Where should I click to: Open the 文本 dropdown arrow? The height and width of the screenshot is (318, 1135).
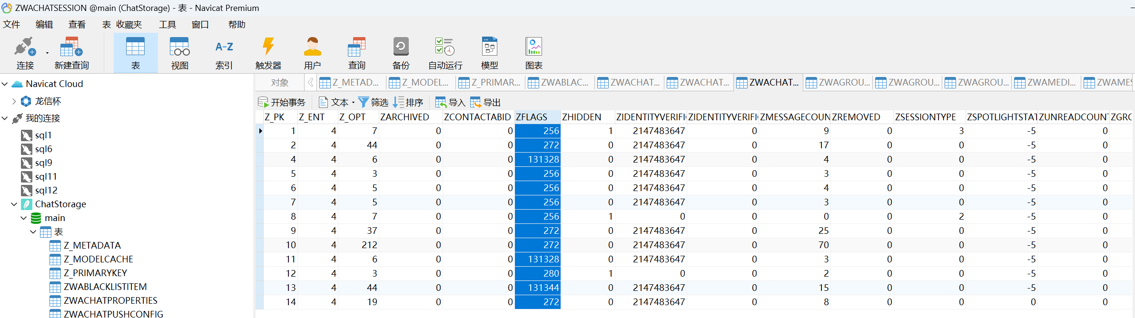[x=353, y=103]
